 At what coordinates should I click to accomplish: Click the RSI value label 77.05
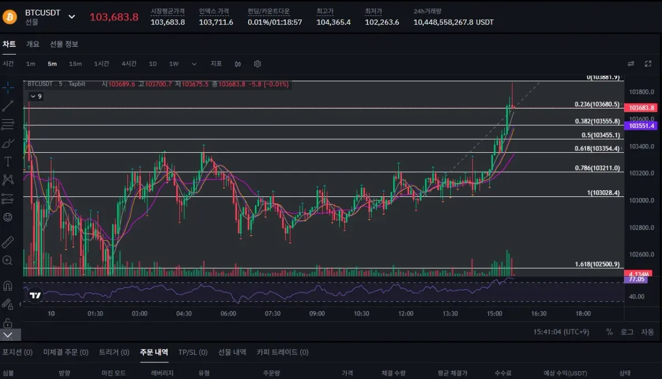(x=637, y=280)
